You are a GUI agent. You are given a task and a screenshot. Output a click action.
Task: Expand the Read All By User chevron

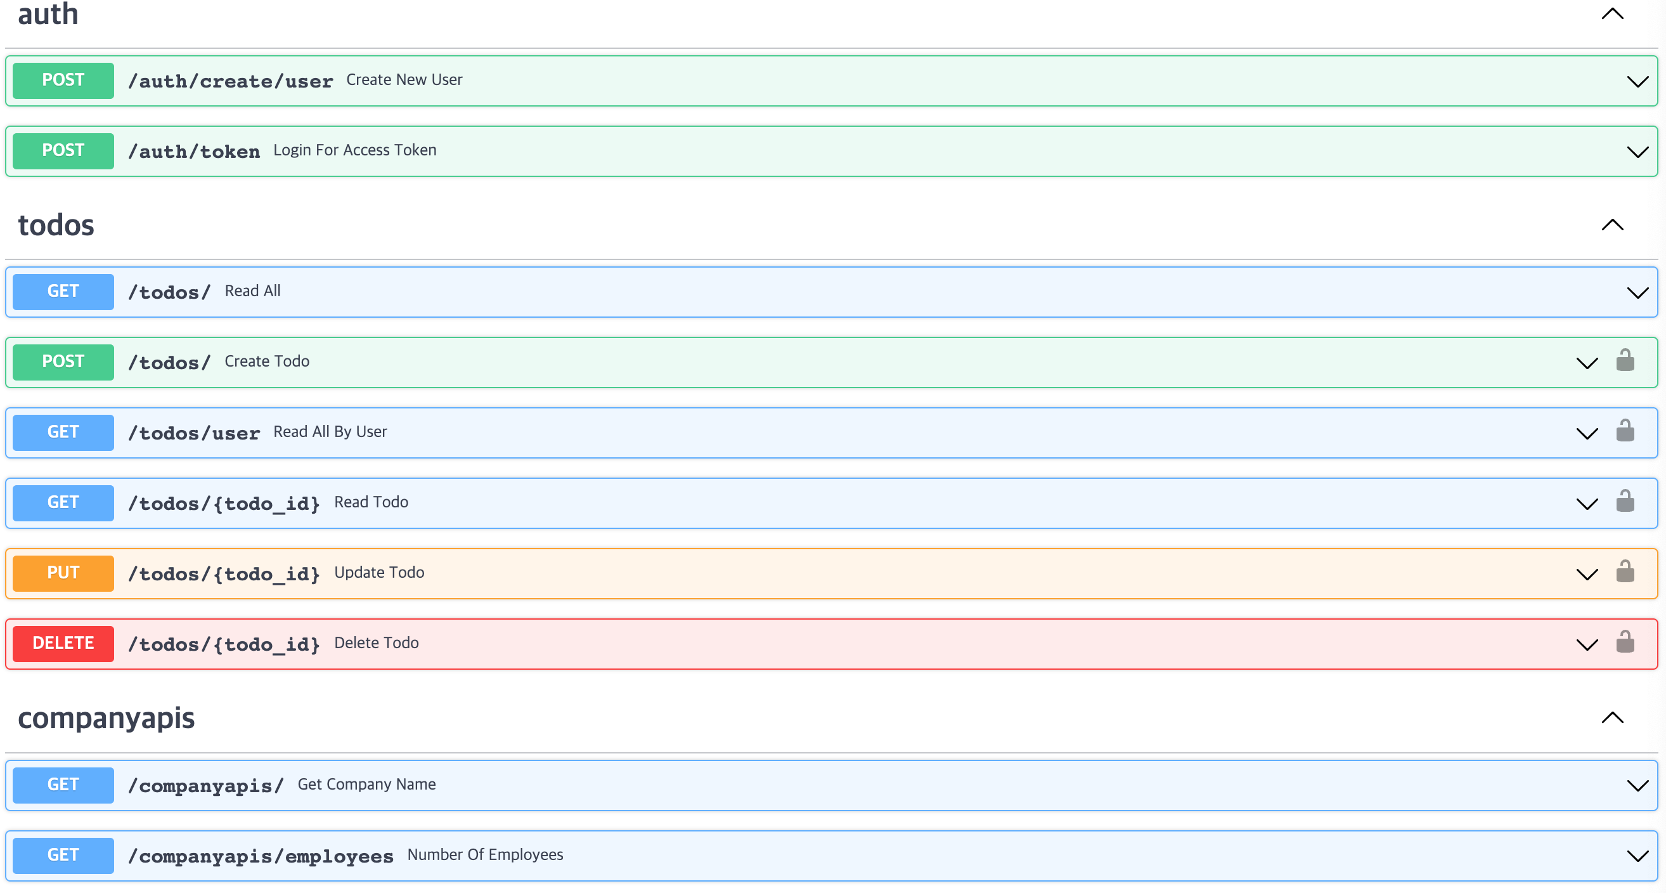(1587, 434)
